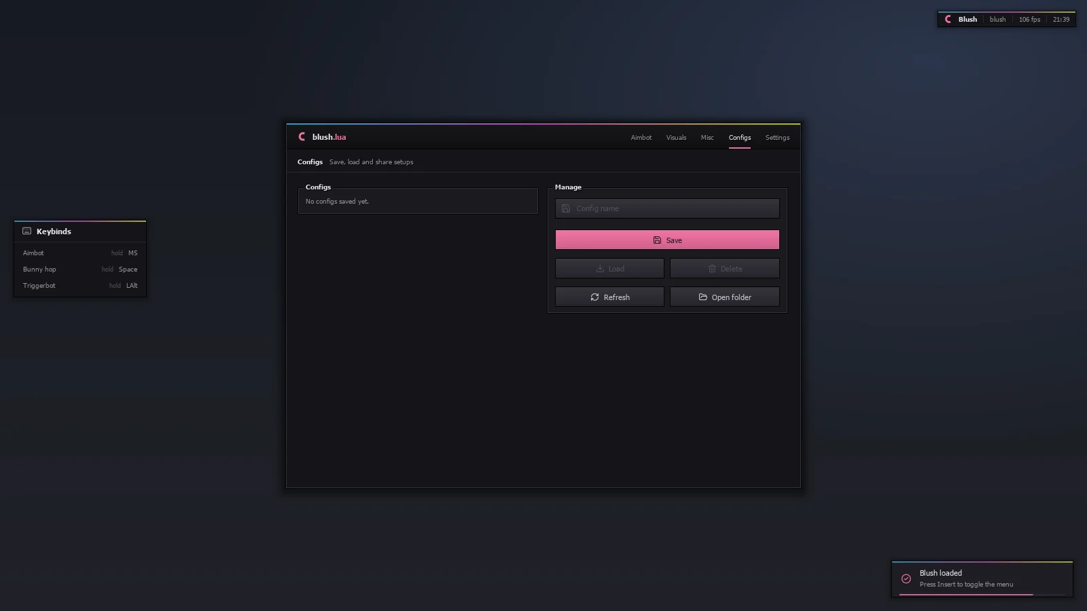Click the Blush crescent icon in the watermark bar
The height and width of the screenshot is (611, 1087).
(x=948, y=19)
